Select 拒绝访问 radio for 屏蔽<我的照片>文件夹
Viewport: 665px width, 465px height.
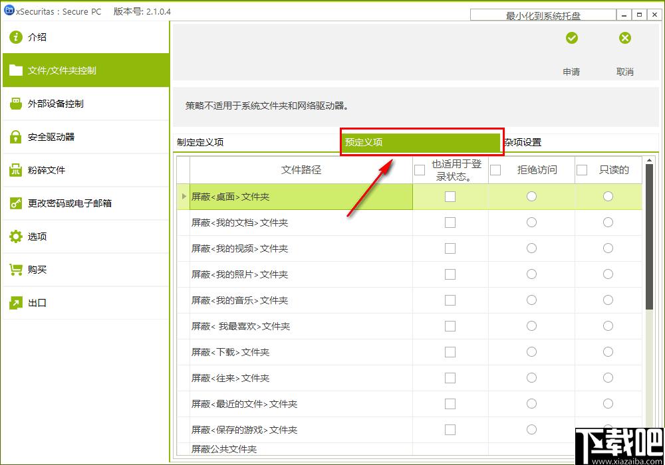click(531, 274)
